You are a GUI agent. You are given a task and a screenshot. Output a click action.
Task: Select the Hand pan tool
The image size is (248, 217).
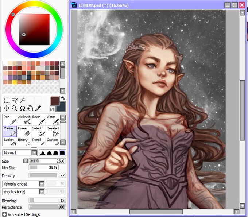[x=30, y=108]
